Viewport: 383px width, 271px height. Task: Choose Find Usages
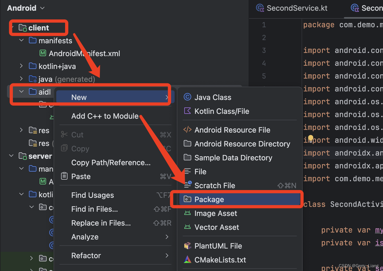pyautogui.click(x=115, y=195)
